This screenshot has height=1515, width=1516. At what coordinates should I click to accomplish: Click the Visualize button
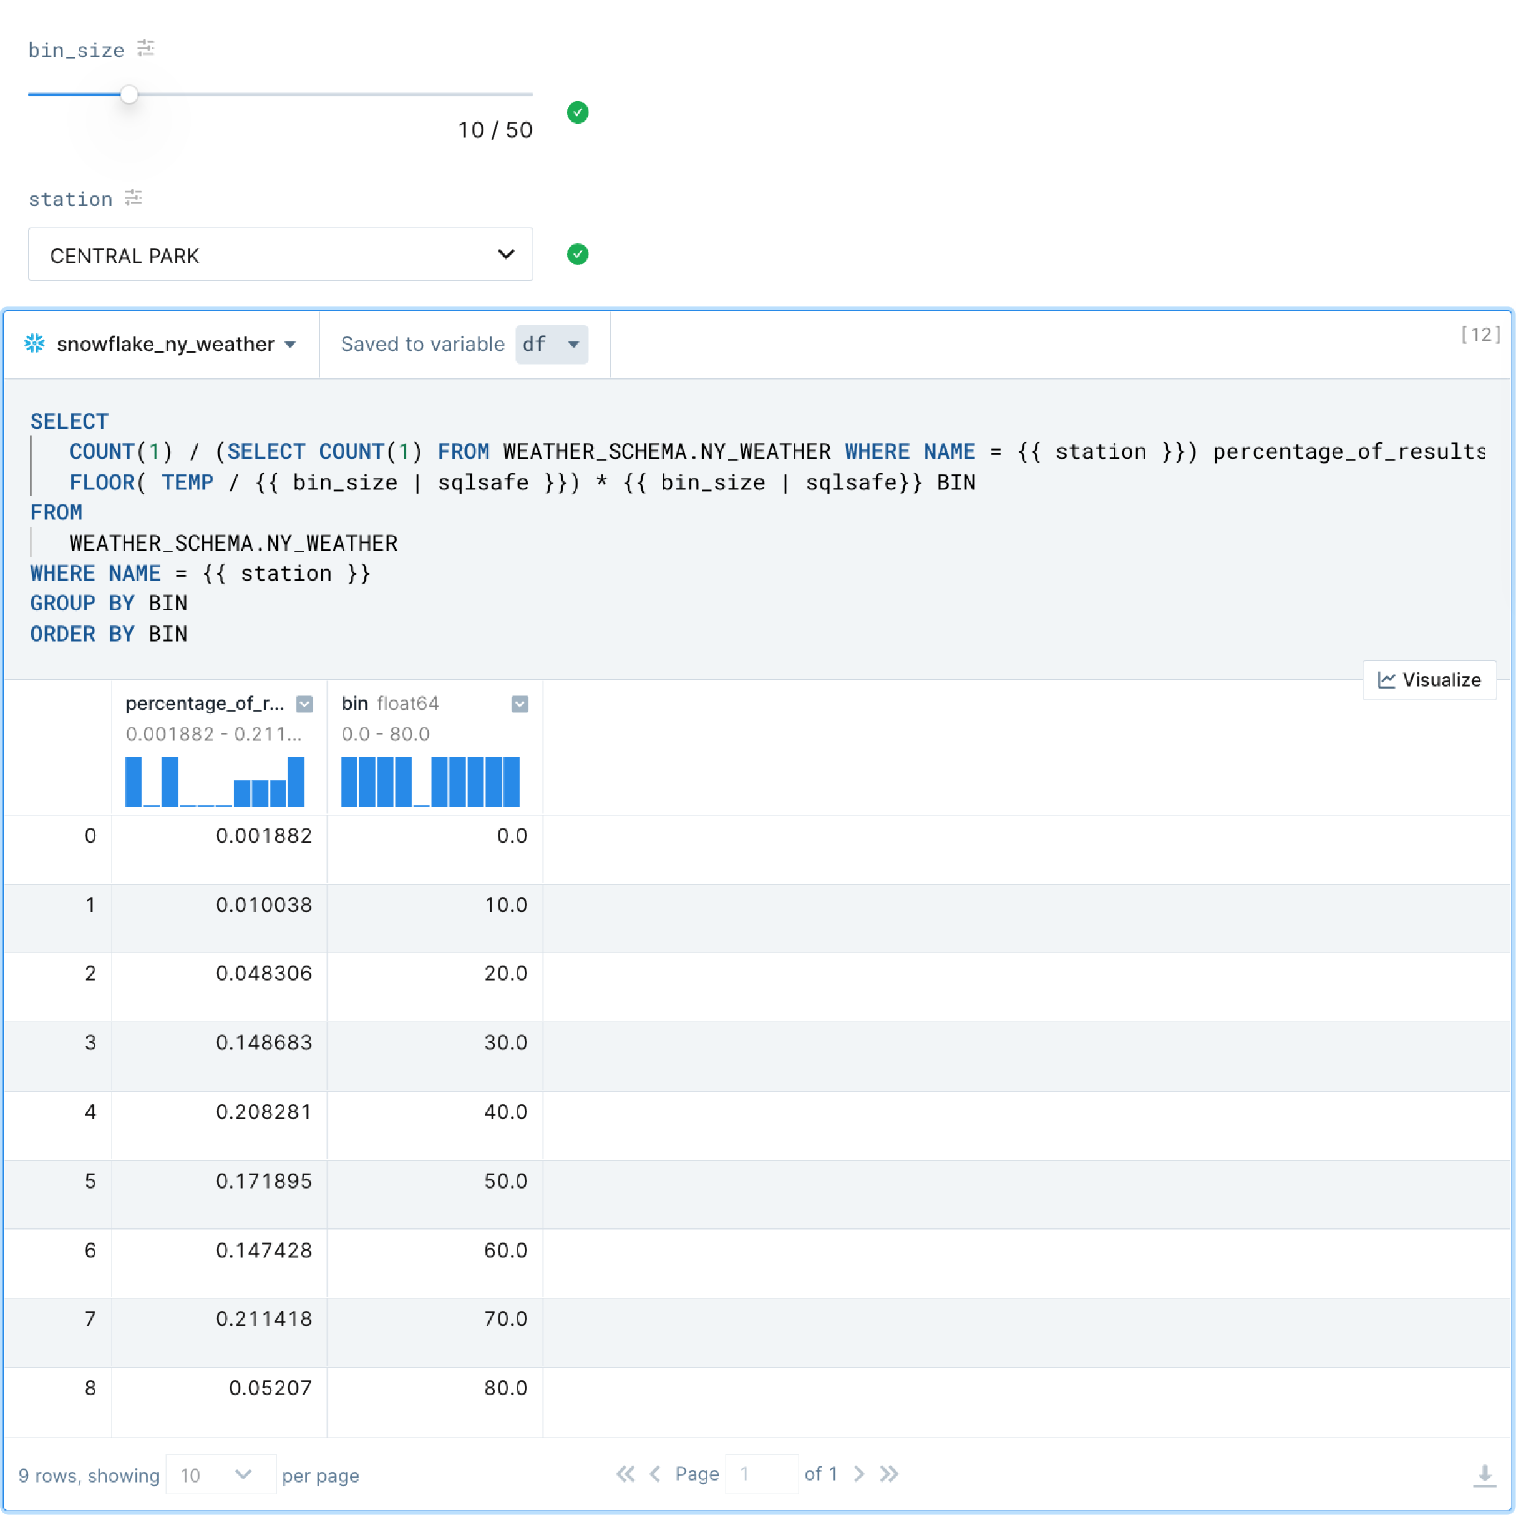(1429, 680)
